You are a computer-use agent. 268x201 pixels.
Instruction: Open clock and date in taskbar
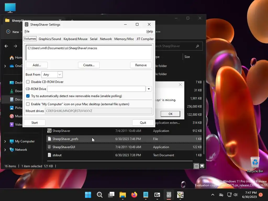[249, 195]
